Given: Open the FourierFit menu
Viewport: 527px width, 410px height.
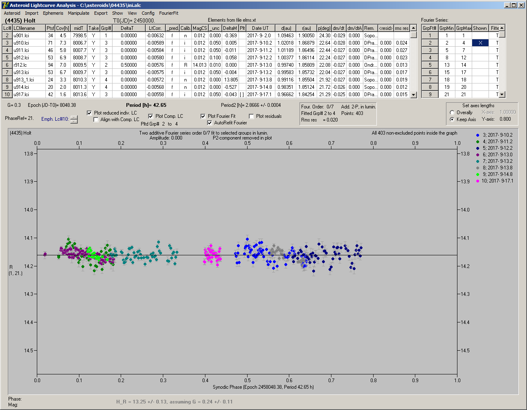Looking at the screenshot, I should 169,13.
